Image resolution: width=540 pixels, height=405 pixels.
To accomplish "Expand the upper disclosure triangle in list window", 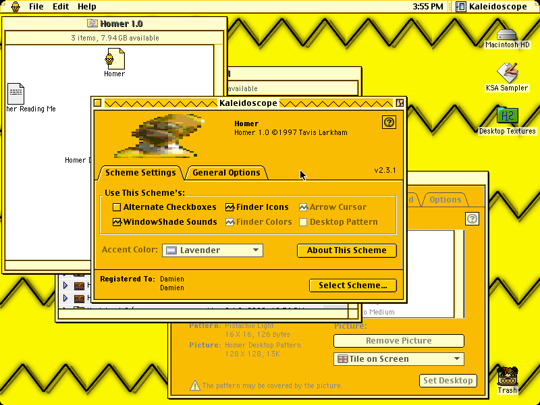I will [x=65, y=286].
